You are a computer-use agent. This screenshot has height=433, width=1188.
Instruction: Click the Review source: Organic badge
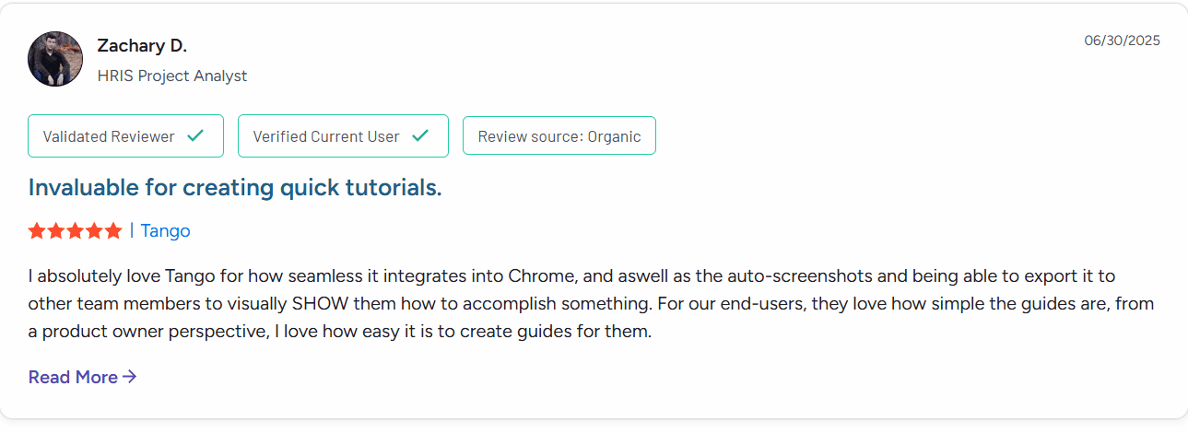559,136
